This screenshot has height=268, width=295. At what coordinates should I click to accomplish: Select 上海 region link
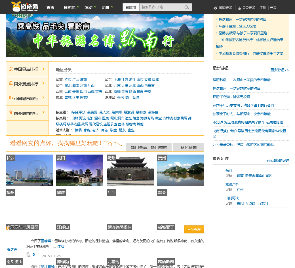click(x=117, y=80)
